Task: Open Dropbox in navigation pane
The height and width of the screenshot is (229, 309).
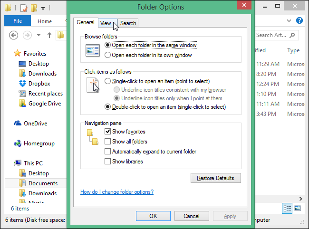Action: point(39,84)
